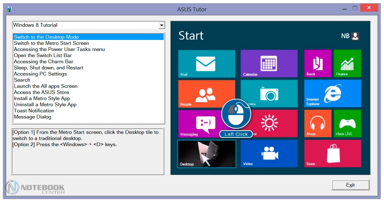Open the Book tile

pyautogui.click(x=317, y=64)
